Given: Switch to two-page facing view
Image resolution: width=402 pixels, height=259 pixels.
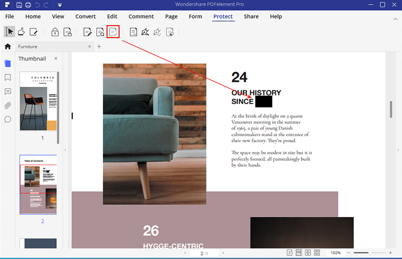Looking at the screenshot, I should (x=308, y=252).
